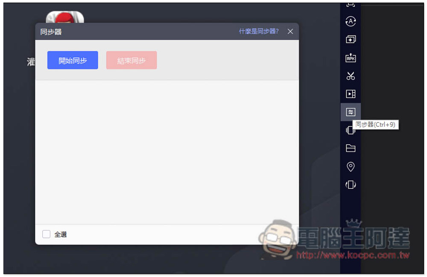Open the operation recorder (A) icon

pyautogui.click(x=351, y=21)
